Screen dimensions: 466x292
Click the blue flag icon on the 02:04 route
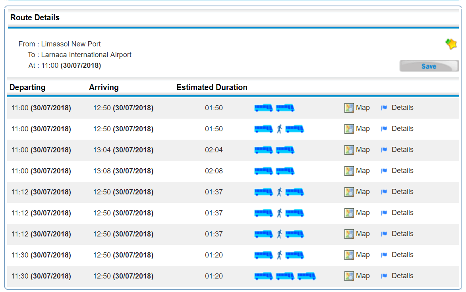click(384, 150)
